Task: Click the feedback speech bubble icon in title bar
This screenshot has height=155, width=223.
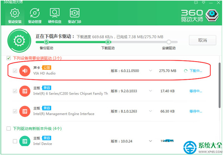Action: (x=196, y=3)
